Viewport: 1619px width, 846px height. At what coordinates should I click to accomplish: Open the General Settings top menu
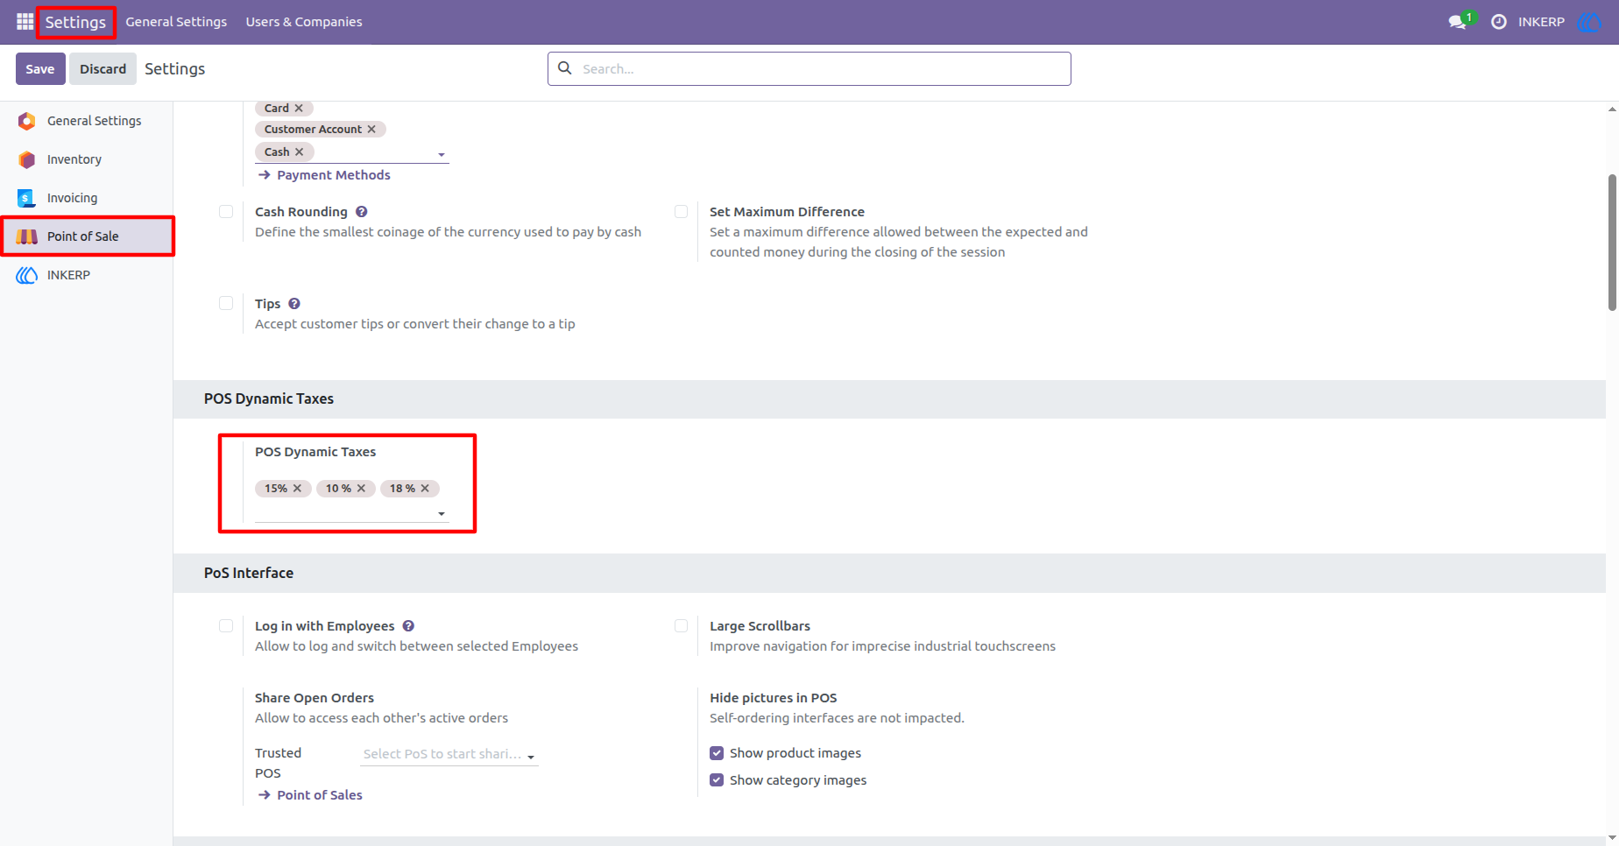pos(176,22)
